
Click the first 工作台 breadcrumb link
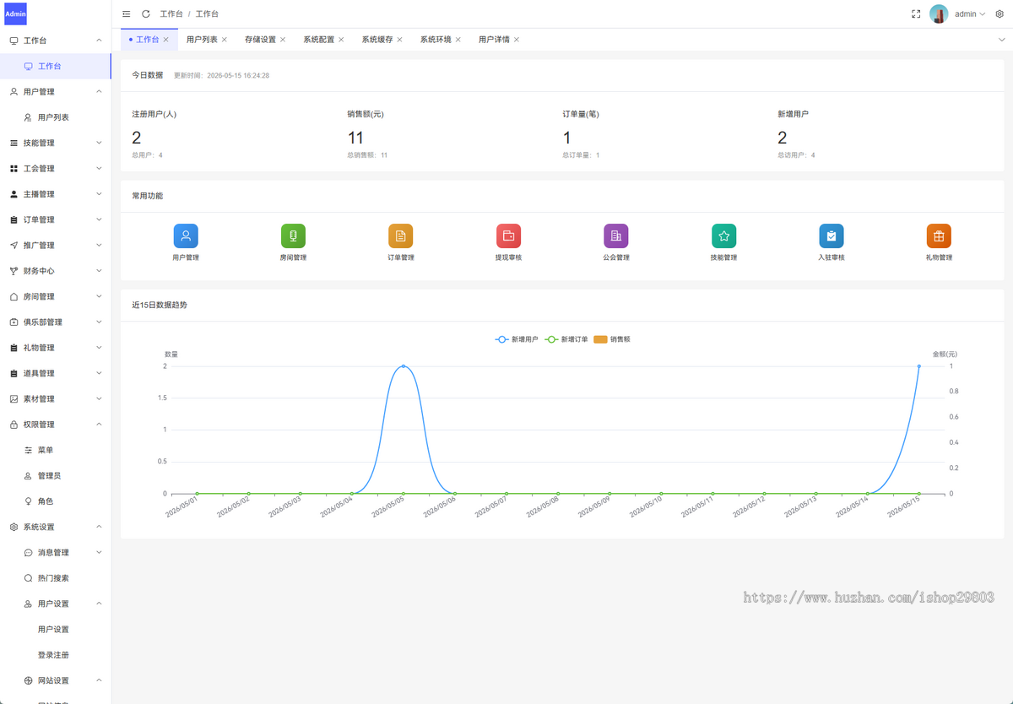pyautogui.click(x=171, y=14)
